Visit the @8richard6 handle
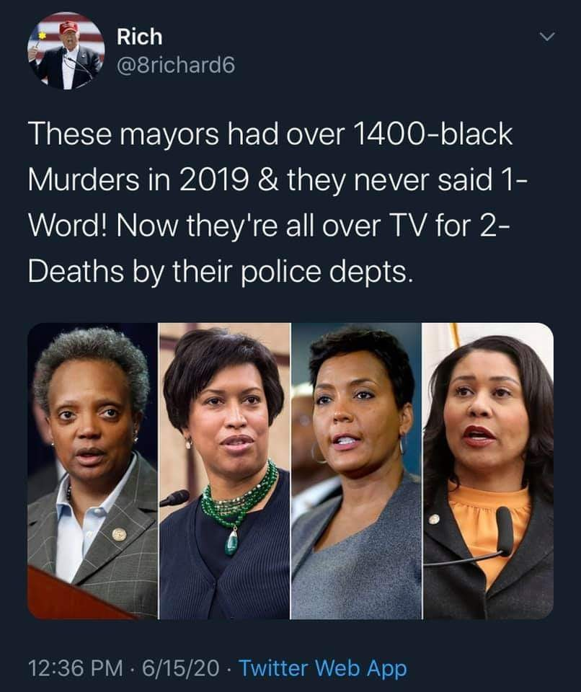This screenshot has height=692, width=581. click(176, 66)
